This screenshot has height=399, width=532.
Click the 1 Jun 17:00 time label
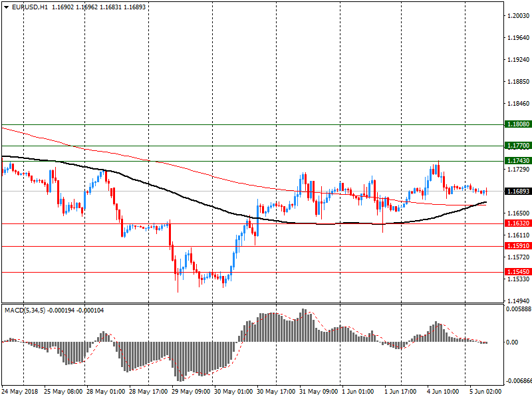coord(400,392)
